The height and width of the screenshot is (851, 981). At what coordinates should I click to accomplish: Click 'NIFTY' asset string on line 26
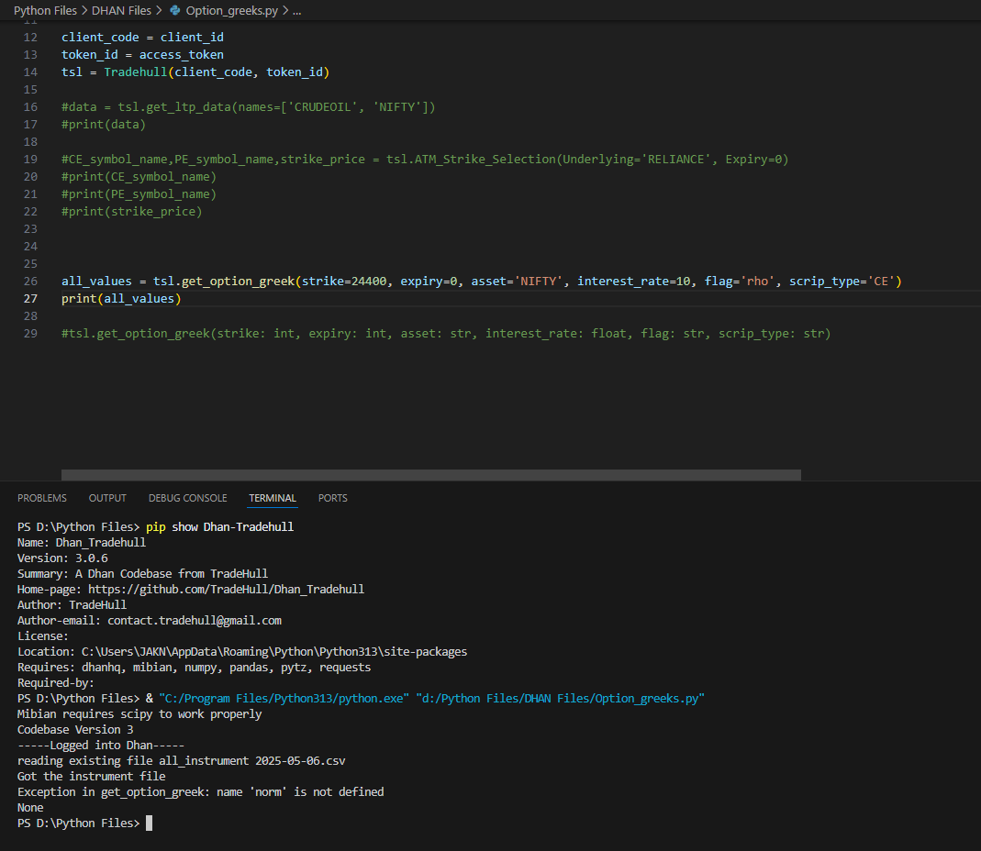pyautogui.click(x=539, y=282)
